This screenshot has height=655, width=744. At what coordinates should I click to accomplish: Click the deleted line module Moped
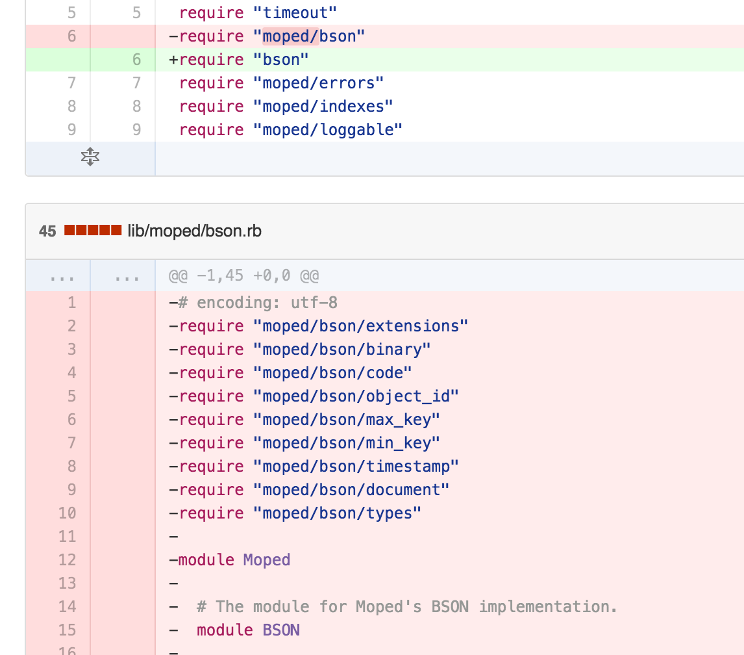tap(230, 560)
